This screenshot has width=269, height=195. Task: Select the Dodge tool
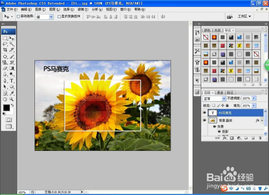click(x=12, y=74)
